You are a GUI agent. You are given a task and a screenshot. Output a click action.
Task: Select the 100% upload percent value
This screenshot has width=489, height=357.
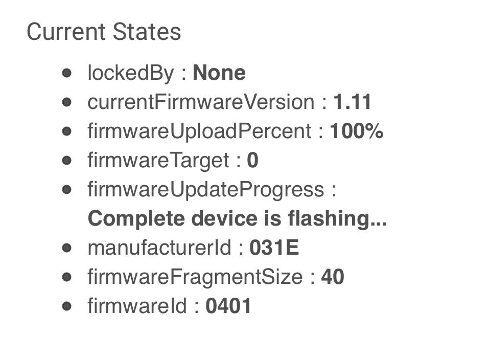click(357, 131)
